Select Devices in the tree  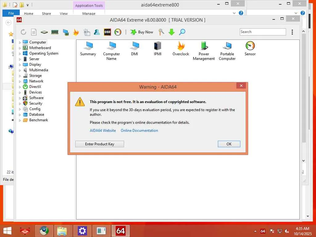click(35, 92)
